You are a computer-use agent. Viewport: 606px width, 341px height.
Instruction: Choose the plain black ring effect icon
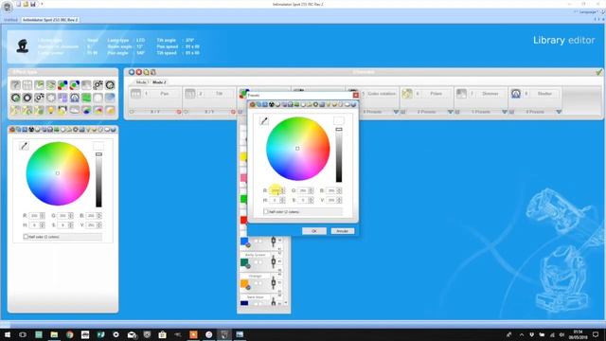(x=27, y=98)
